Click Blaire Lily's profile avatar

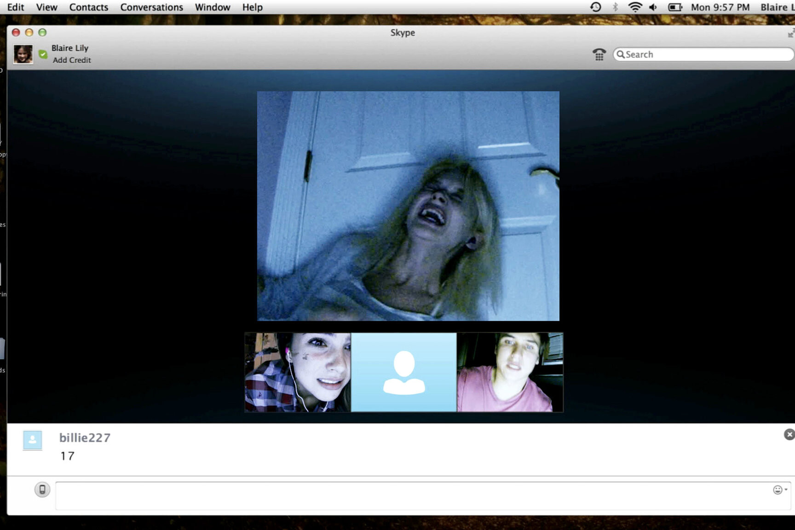23,54
